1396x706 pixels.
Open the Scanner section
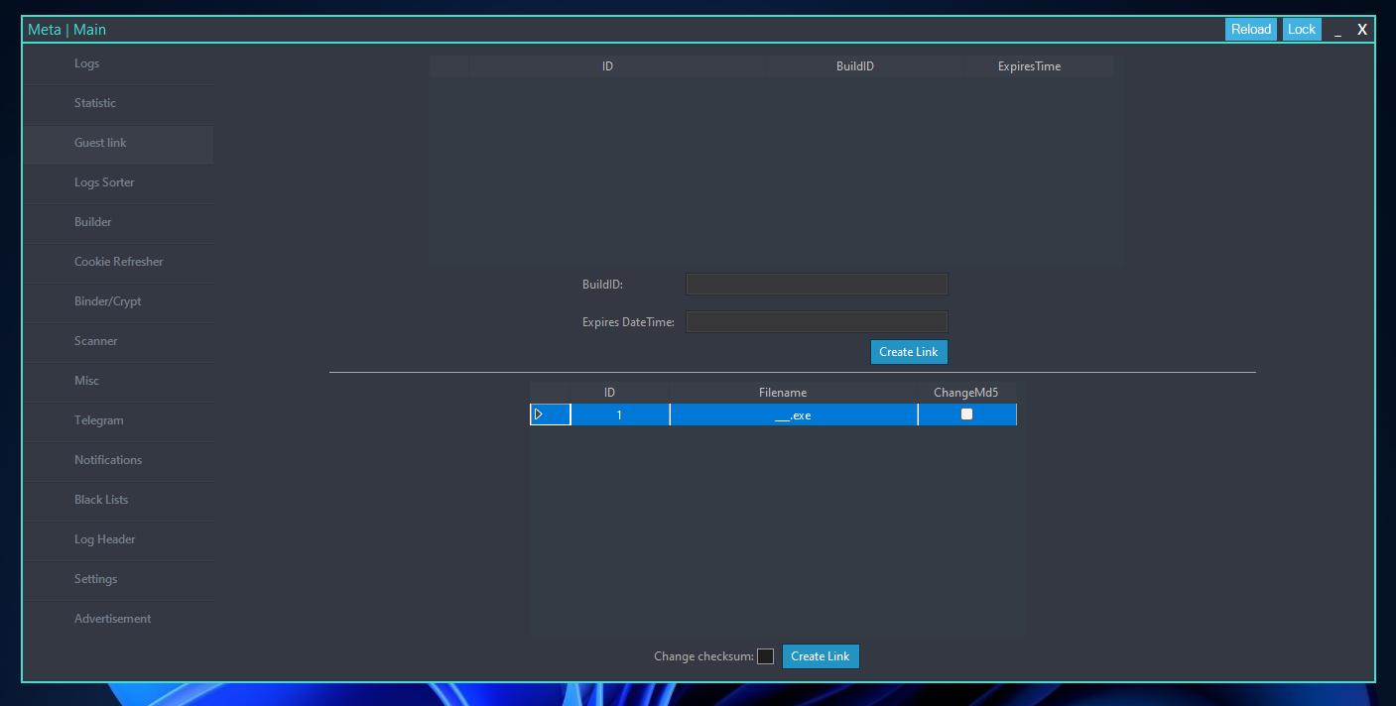[x=96, y=341]
